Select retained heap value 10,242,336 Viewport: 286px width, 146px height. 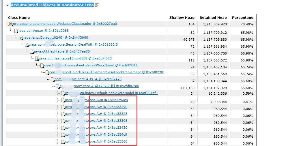click(217, 93)
